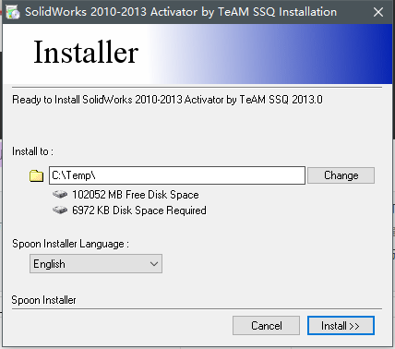Click the installer icon in the title bar
Viewport: 395px width, 349px height.
coord(13,12)
